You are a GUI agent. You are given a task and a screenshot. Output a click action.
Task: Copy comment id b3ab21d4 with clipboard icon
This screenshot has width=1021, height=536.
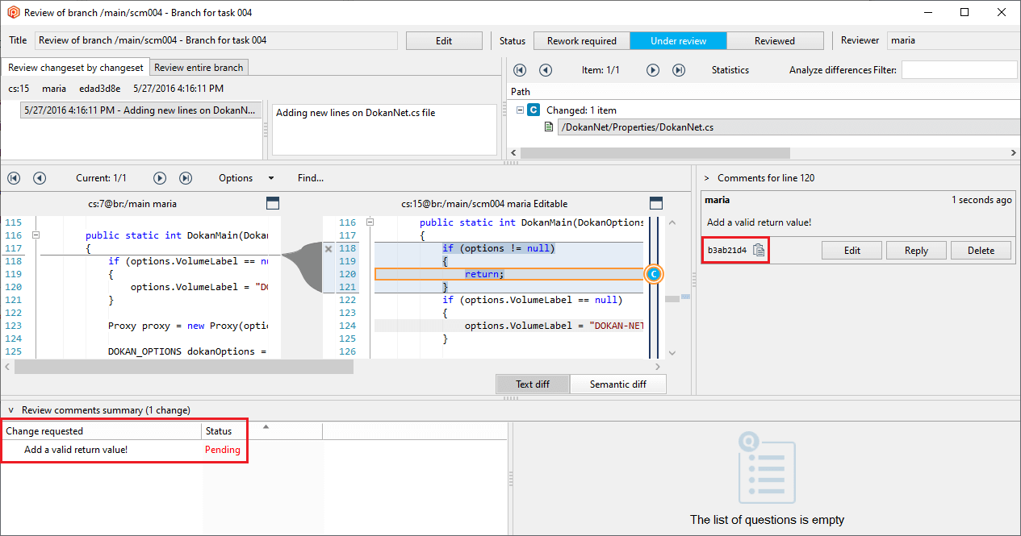click(x=759, y=250)
